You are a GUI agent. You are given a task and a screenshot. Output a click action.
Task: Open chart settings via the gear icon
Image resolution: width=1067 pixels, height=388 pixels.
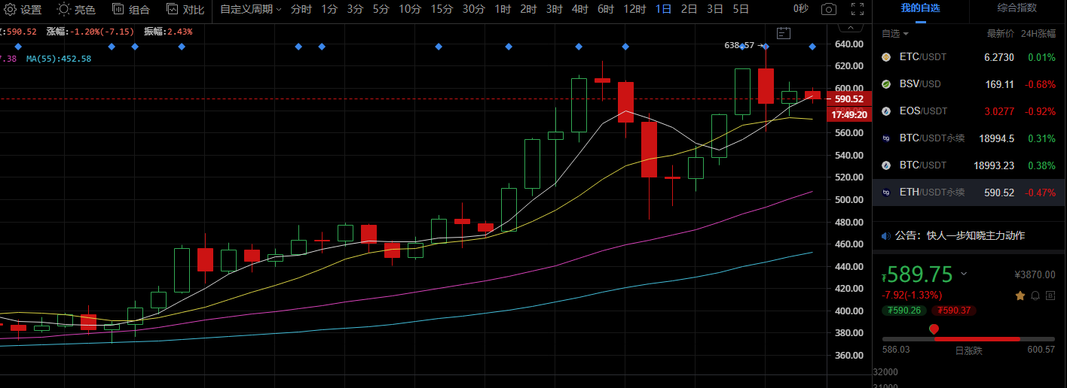click(x=11, y=10)
